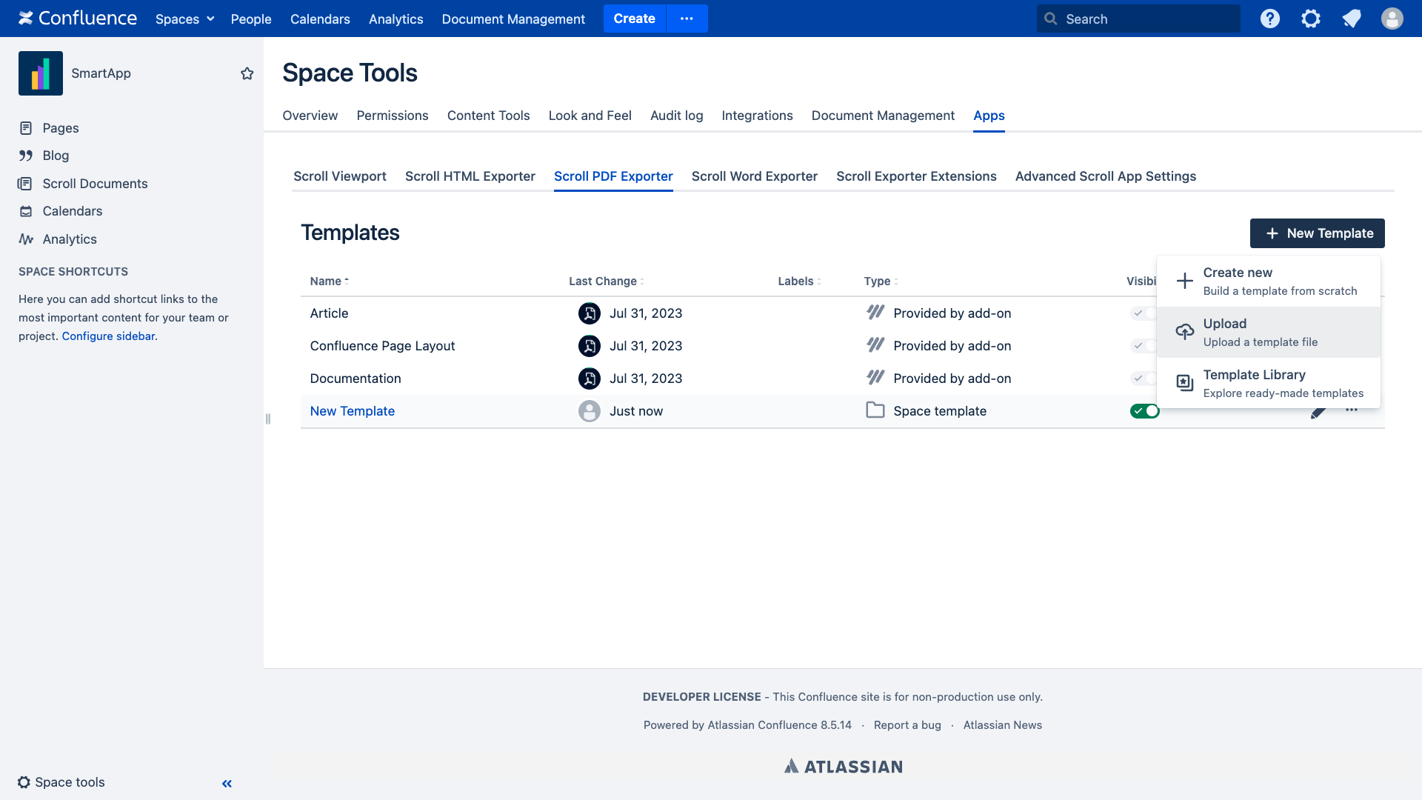Image resolution: width=1422 pixels, height=800 pixels.
Task: Expand the Spaces dropdown menu
Action: pyautogui.click(x=184, y=19)
